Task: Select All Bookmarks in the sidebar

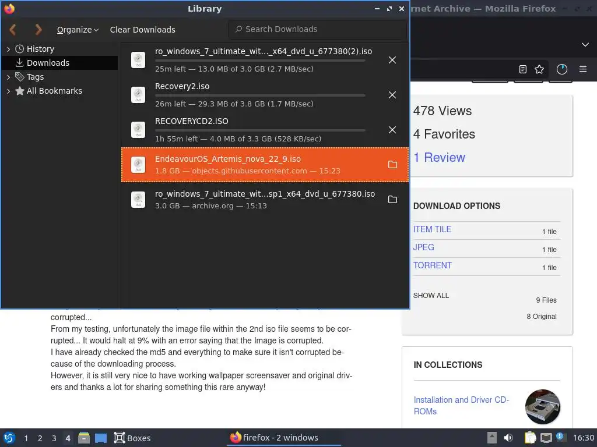Action: 54,91
